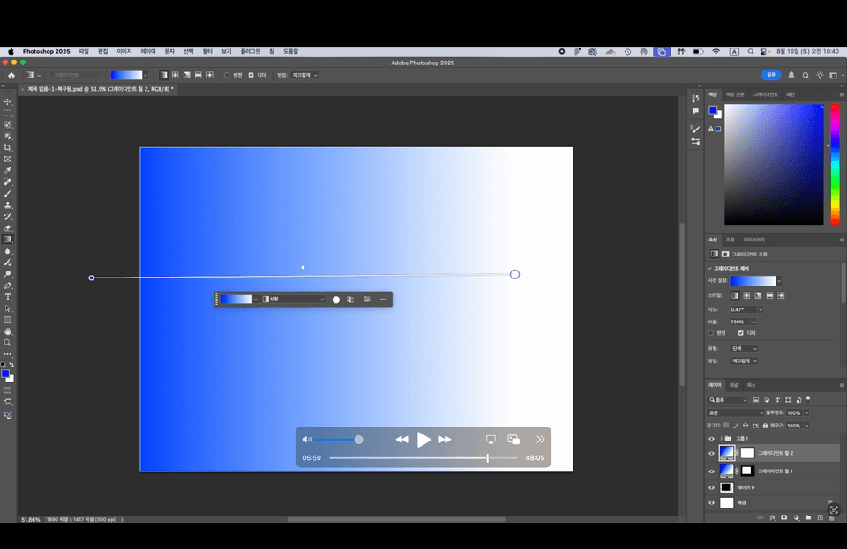Select the Brush tool

pos(8,194)
